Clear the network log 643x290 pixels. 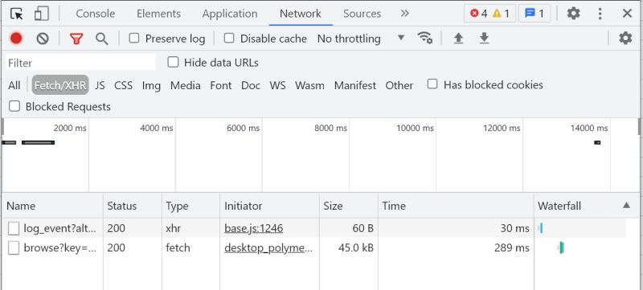point(43,39)
